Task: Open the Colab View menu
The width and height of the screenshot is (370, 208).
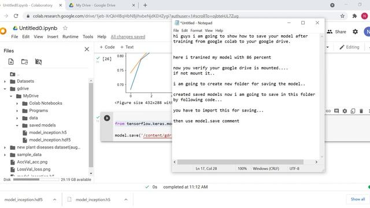Action: (38, 36)
